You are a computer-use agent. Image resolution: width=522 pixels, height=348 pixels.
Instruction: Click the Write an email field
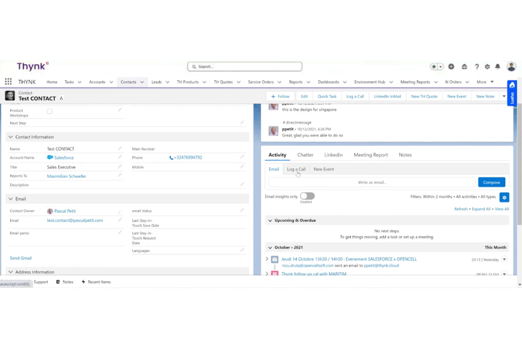(372, 182)
